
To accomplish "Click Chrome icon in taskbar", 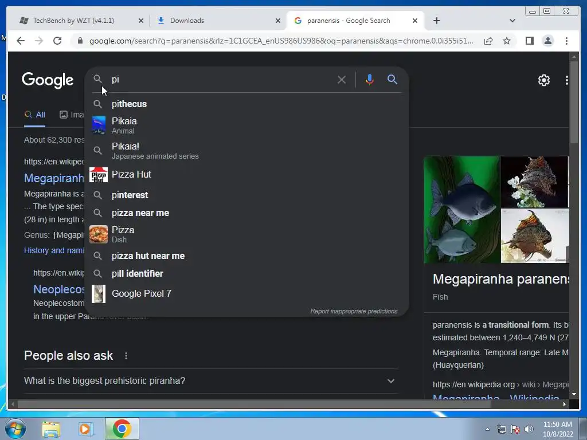I will point(122,429).
